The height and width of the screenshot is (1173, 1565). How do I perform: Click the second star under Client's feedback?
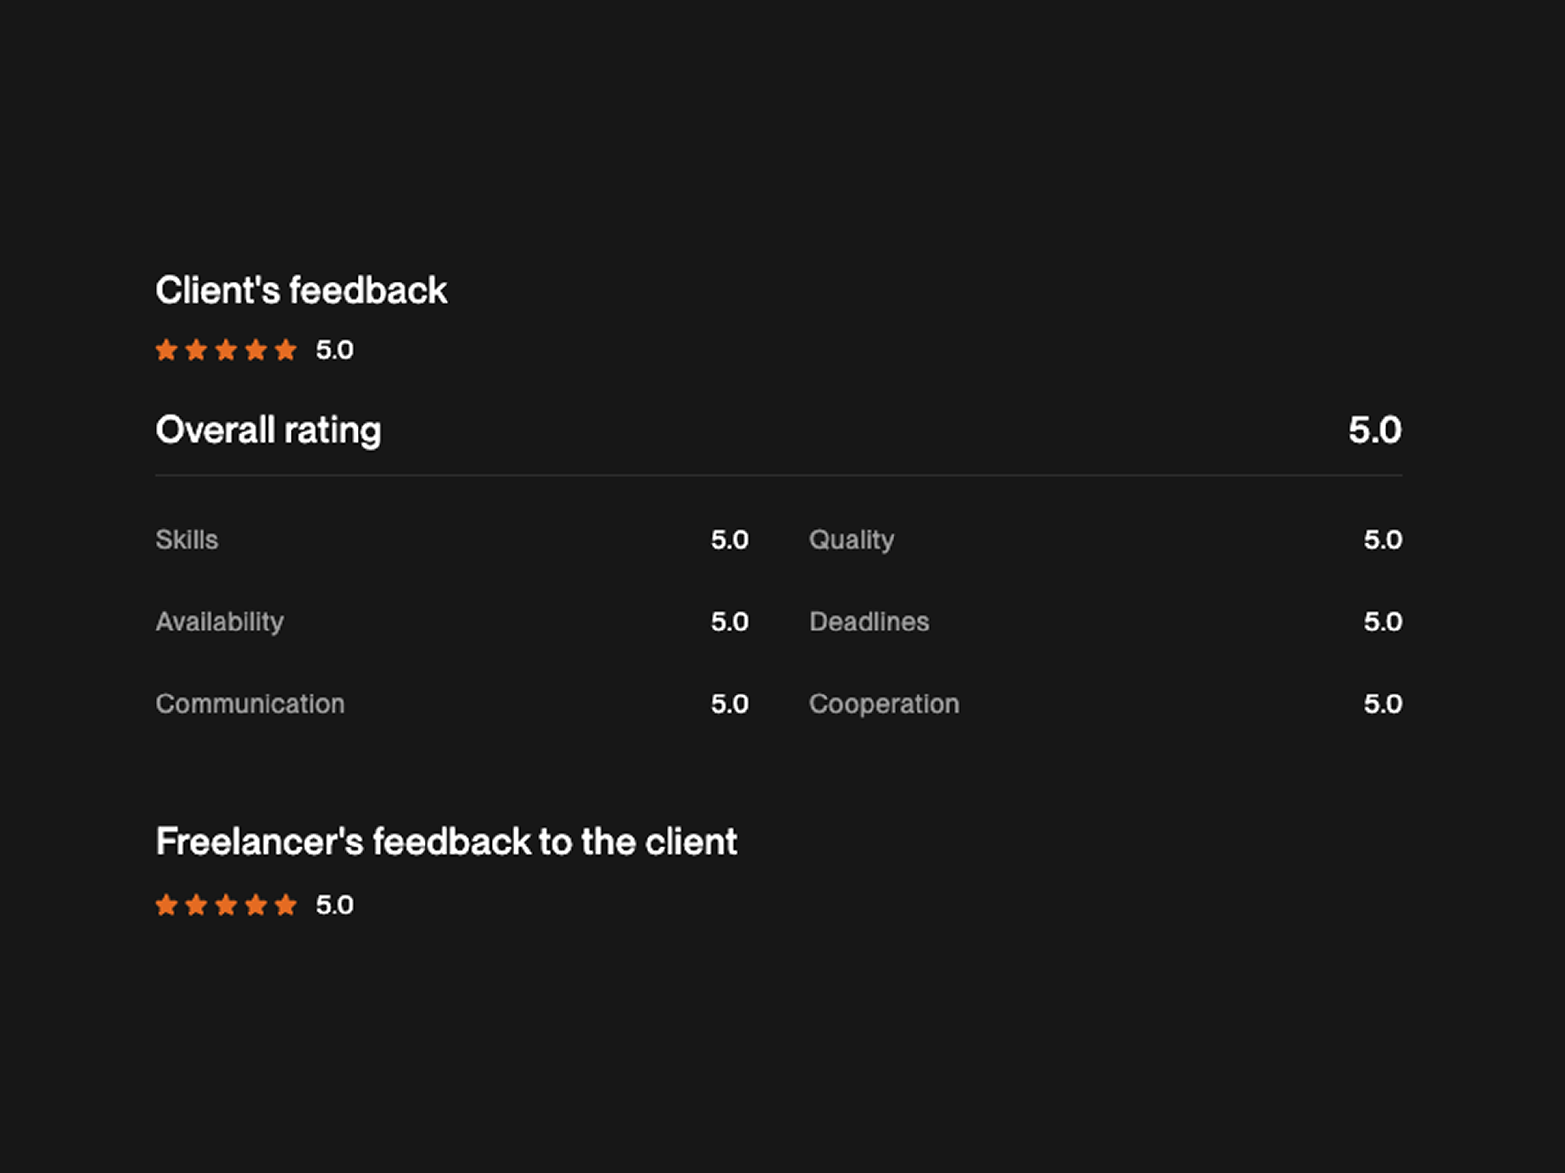[196, 350]
